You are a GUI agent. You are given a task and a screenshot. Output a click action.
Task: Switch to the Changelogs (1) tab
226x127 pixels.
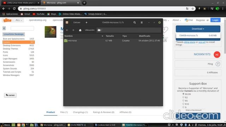pos(80,112)
